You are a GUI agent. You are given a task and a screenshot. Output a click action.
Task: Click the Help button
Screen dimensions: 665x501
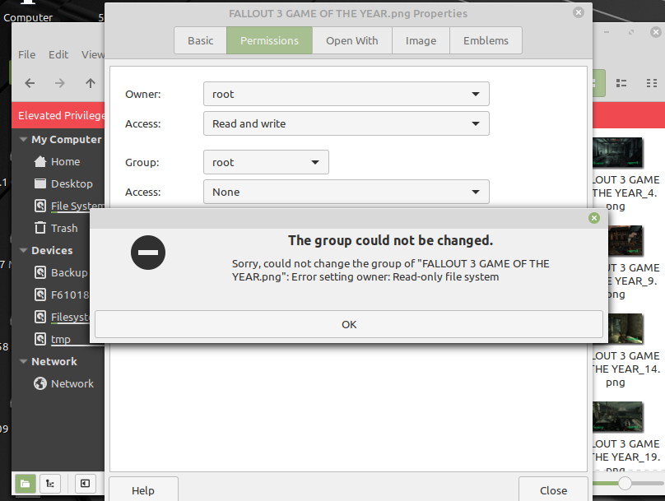pyautogui.click(x=143, y=490)
